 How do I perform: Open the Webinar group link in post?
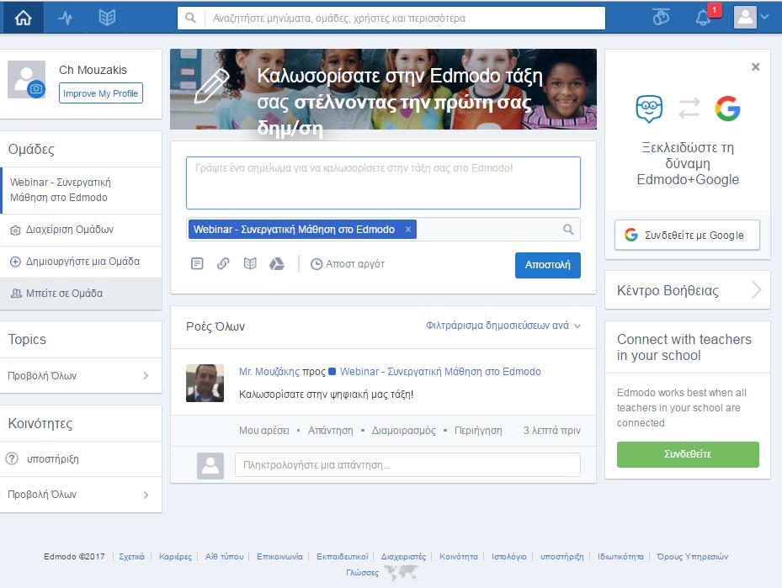click(x=440, y=372)
